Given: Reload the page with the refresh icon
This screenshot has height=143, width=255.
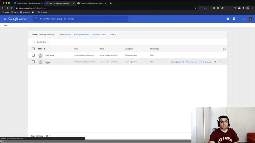Looking at the screenshot, I should tap(12, 8).
